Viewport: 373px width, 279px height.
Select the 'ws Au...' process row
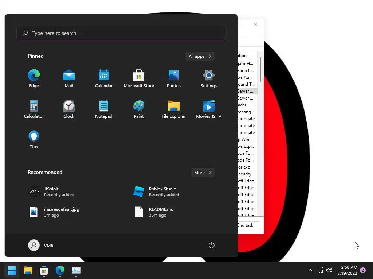247,77
